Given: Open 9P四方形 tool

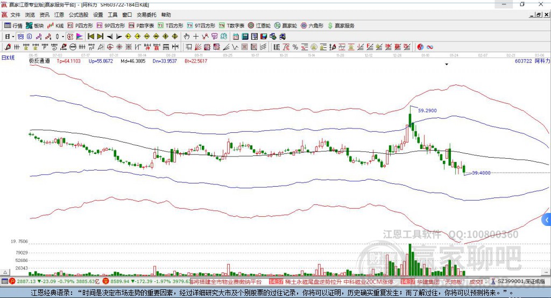Looking at the screenshot, I should tap(111, 26).
